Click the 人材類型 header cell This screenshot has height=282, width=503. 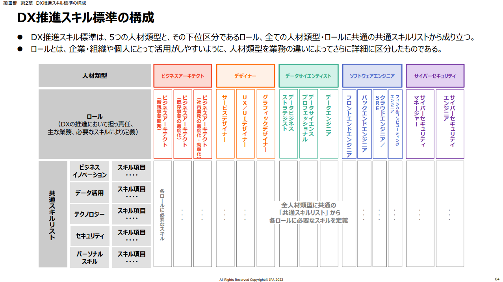coord(95,75)
